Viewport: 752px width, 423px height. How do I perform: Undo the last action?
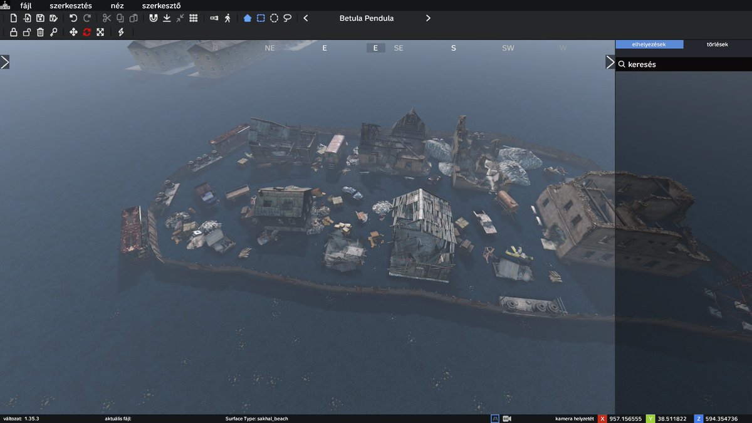coord(73,18)
